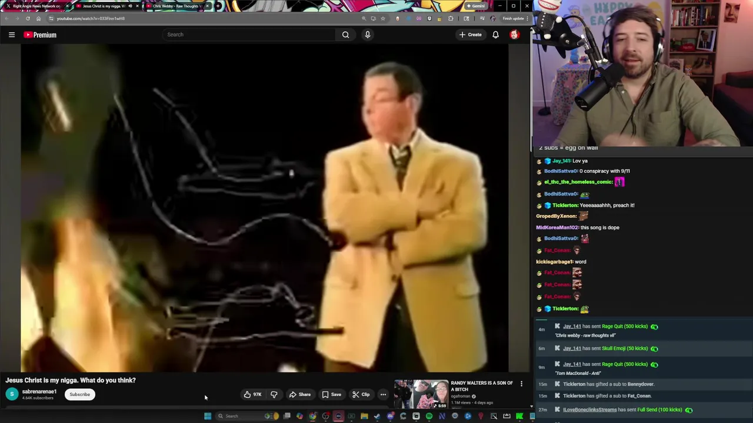Open the browser home page

pyautogui.click(x=38, y=18)
